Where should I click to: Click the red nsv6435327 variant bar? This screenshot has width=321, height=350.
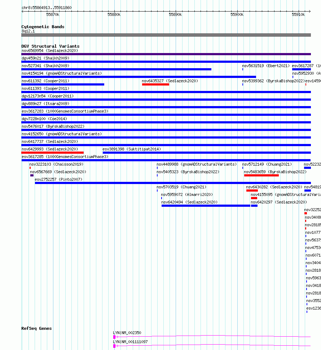pos(155,84)
